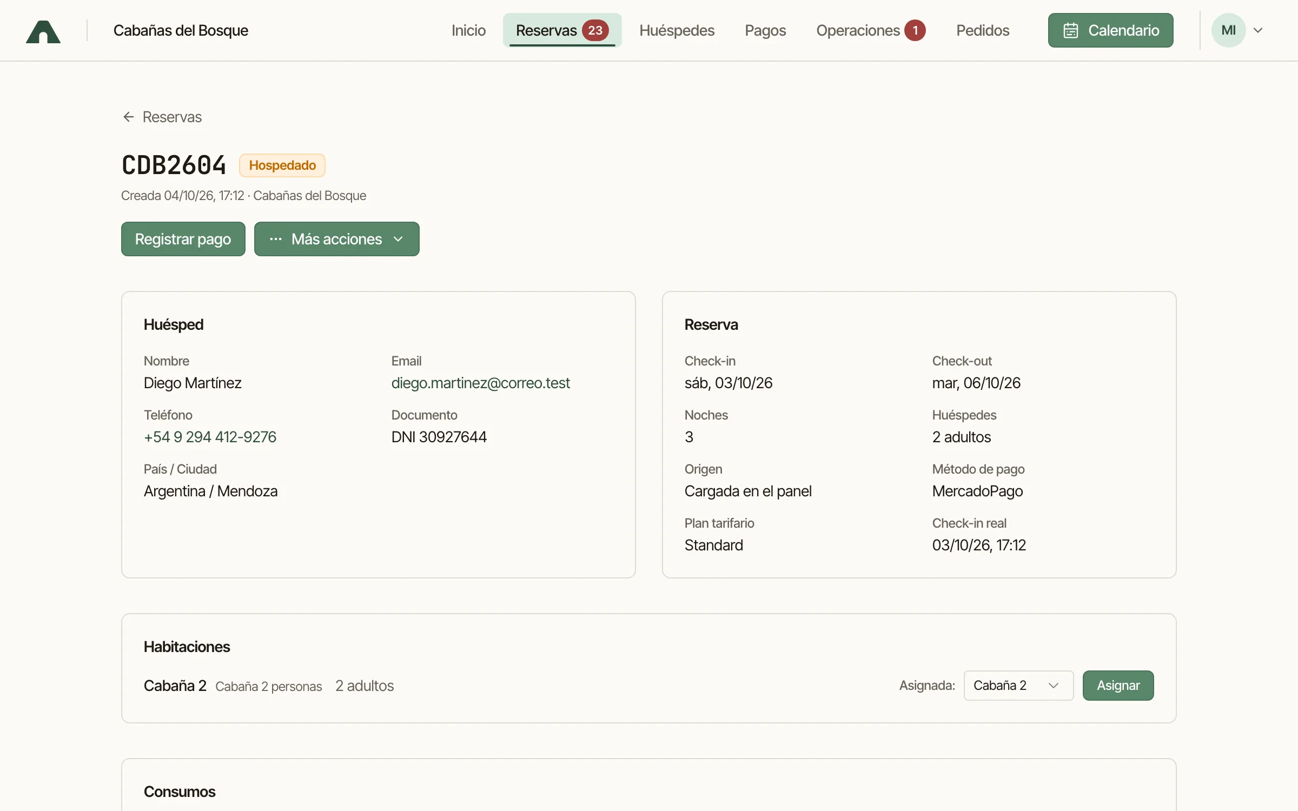This screenshot has height=811, width=1298.
Task: Click the 2 adultos value under Huéspedes
Action: point(961,437)
